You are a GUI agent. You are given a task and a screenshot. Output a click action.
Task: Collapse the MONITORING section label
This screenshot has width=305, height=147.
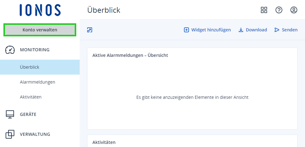tap(35, 50)
